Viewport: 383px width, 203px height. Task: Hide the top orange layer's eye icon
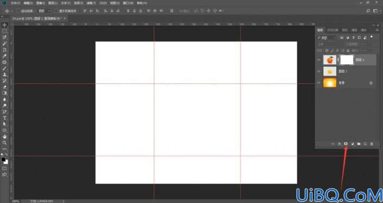click(319, 60)
